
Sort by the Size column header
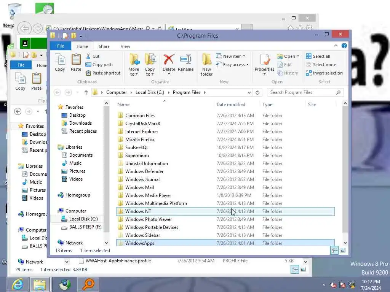click(x=312, y=105)
